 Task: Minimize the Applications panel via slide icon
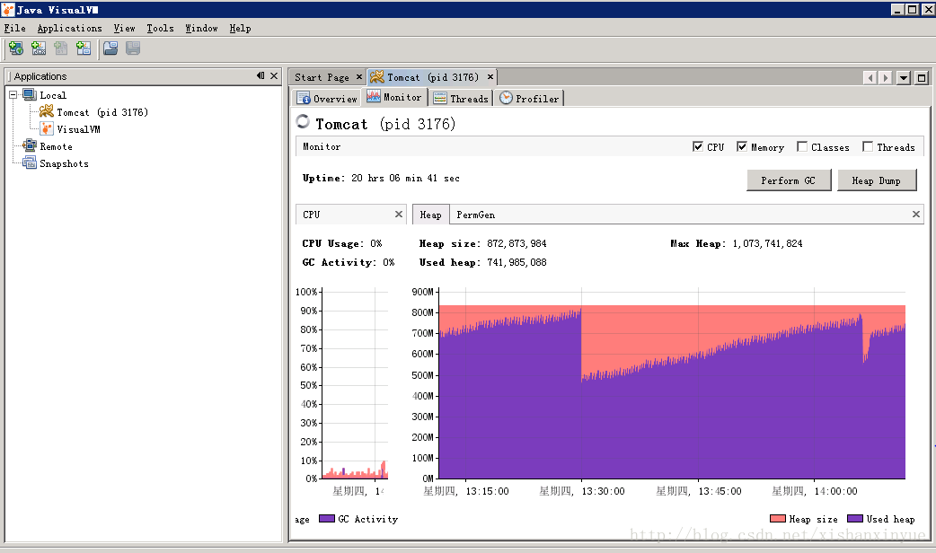260,75
